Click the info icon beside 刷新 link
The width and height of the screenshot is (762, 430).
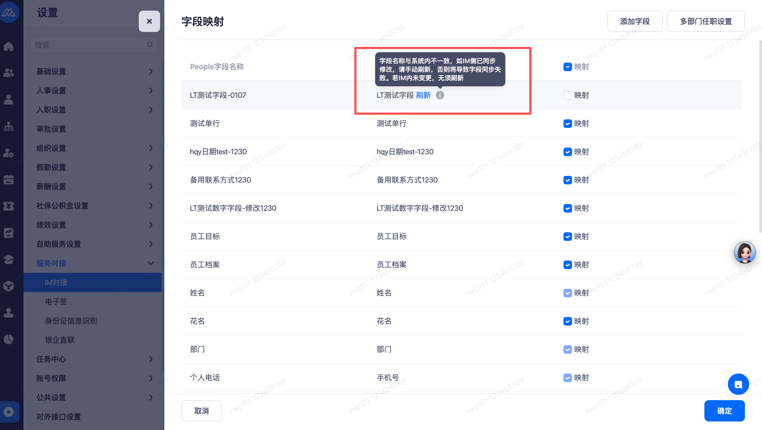click(x=440, y=95)
